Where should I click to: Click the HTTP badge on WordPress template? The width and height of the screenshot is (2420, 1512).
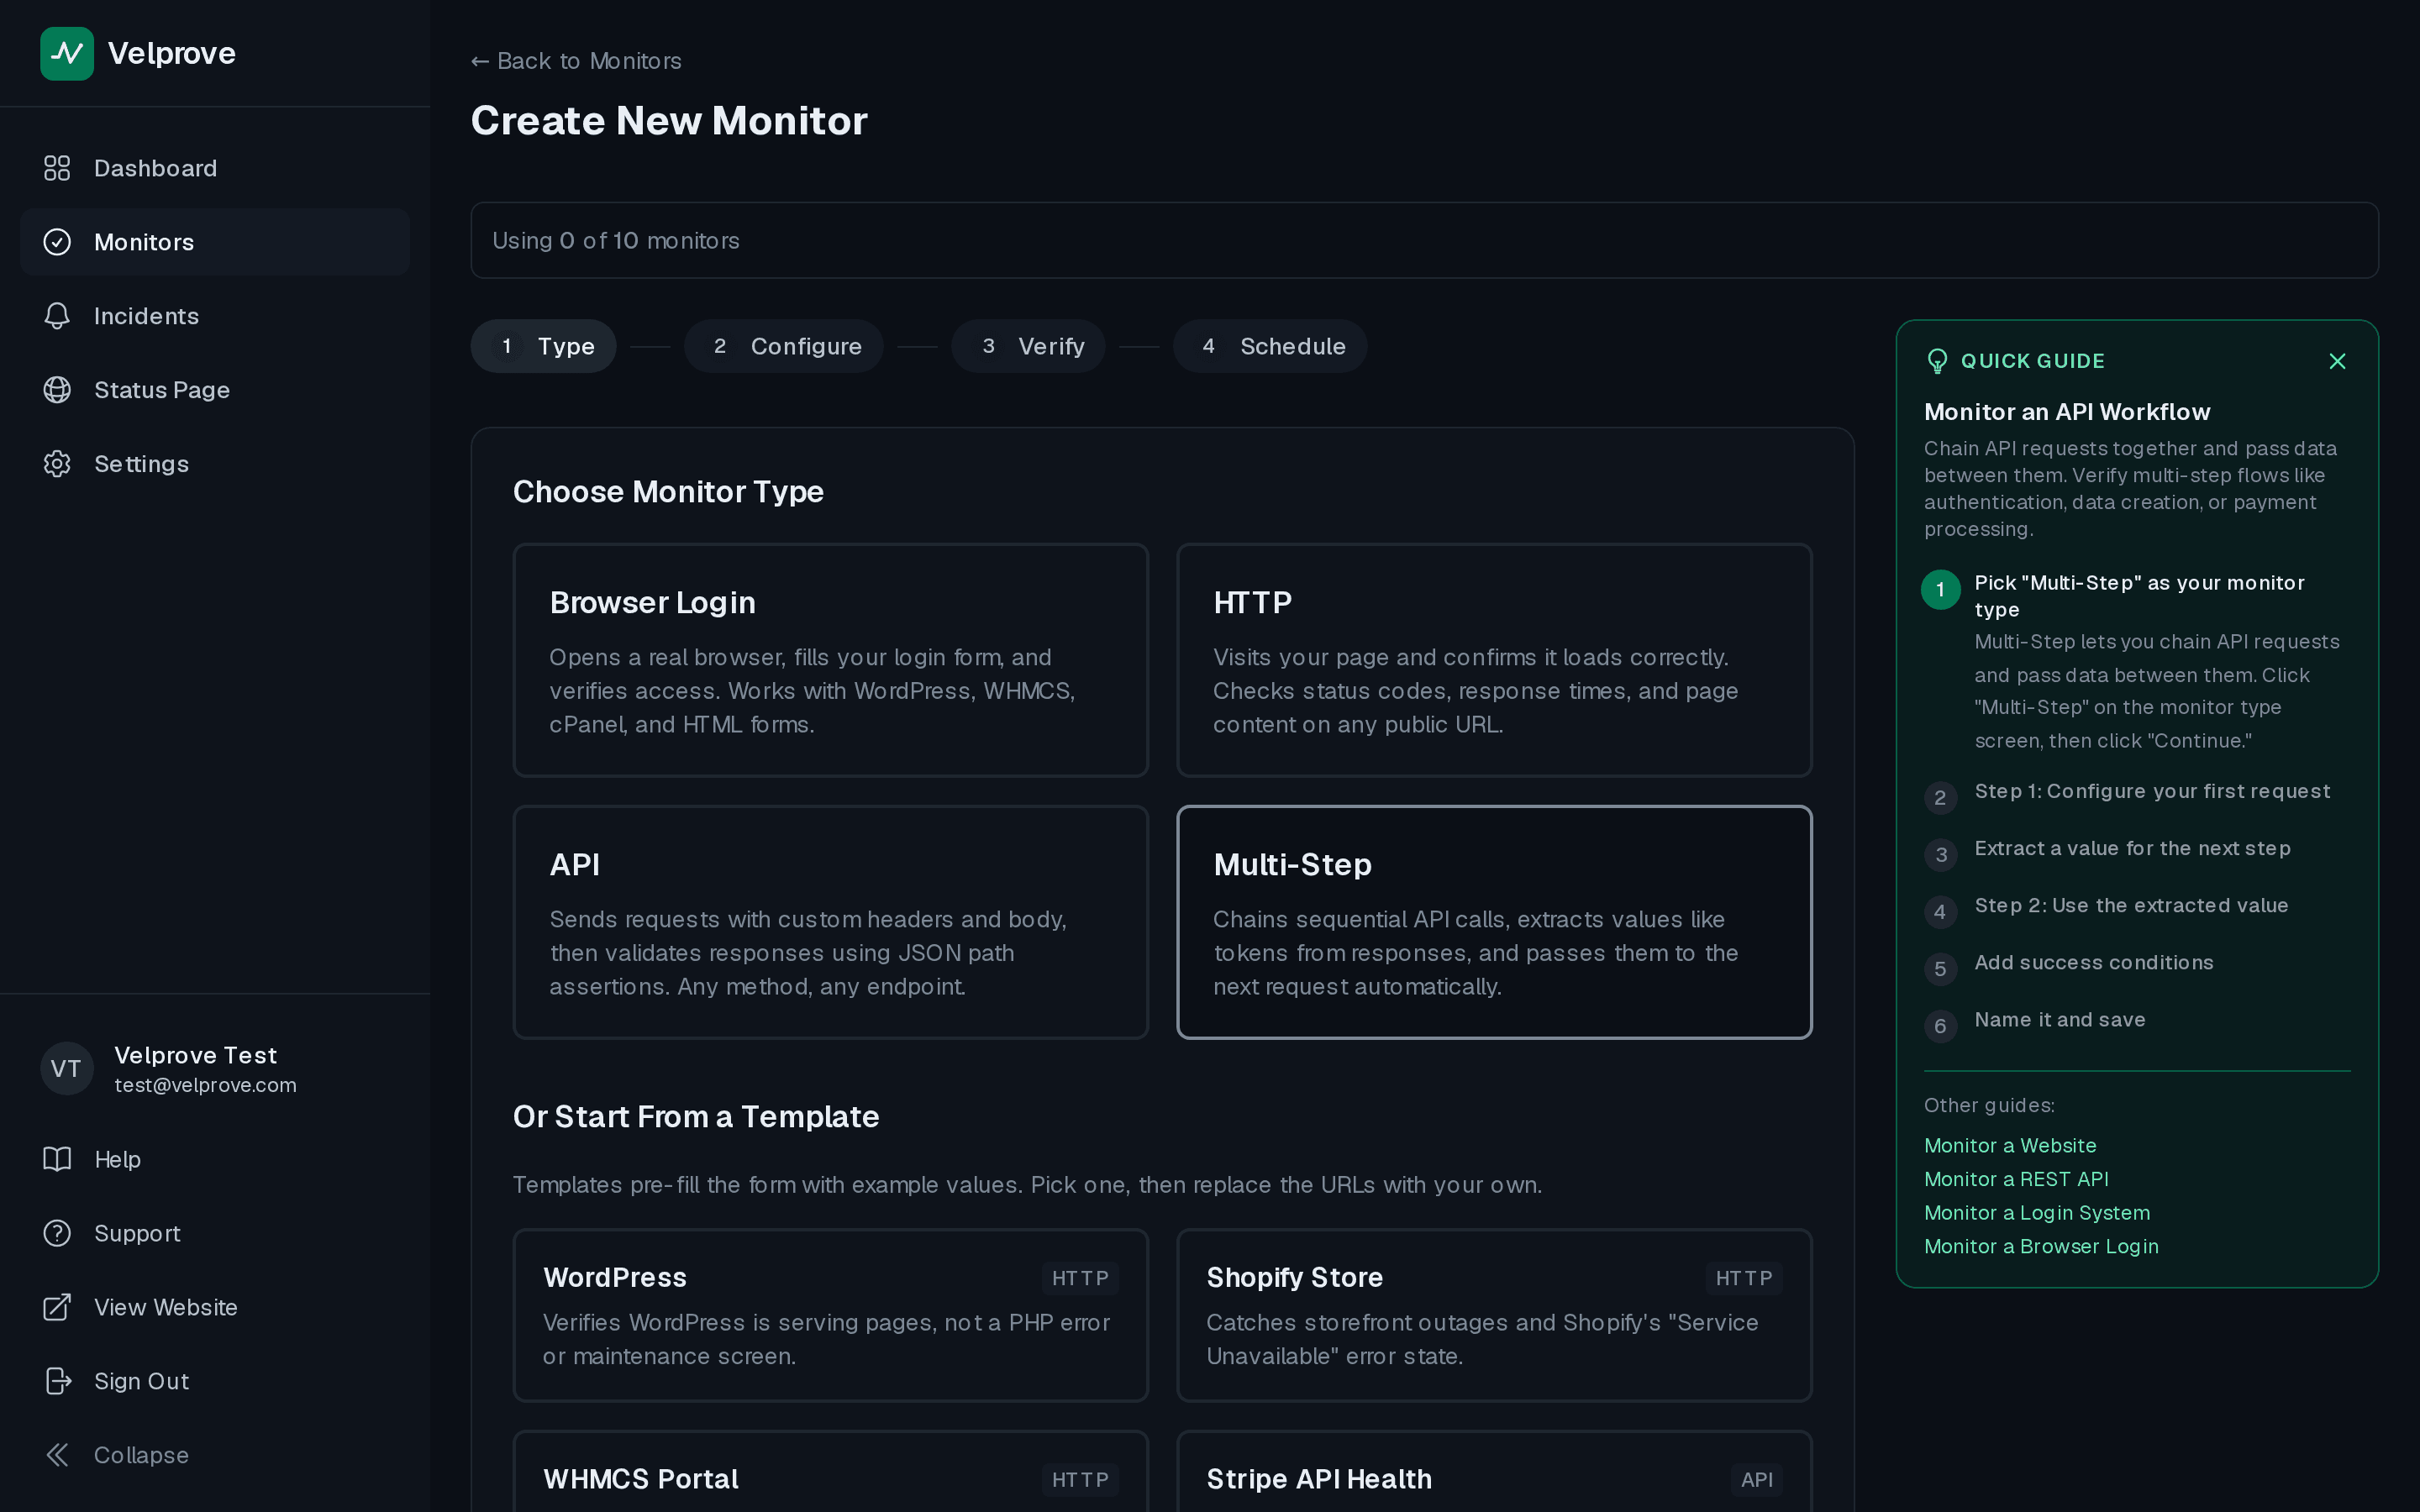pos(1080,1278)
